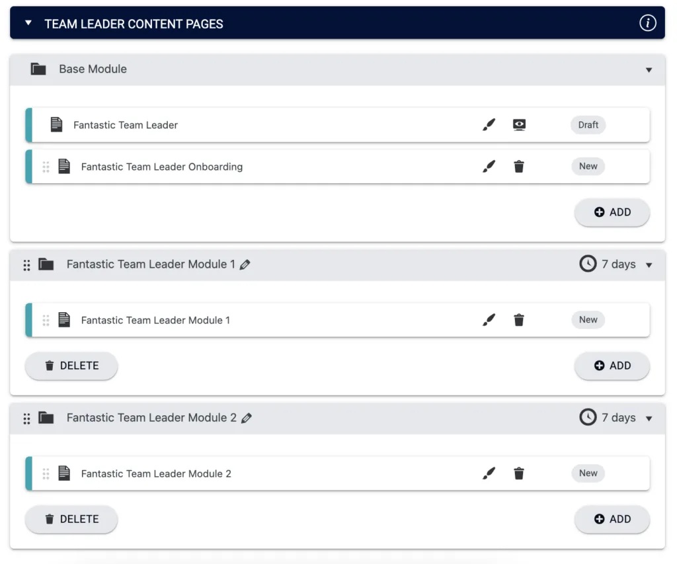Click the folder icon of the Base Module
Viewport: 677px width, 564px height.
[38, 68]
